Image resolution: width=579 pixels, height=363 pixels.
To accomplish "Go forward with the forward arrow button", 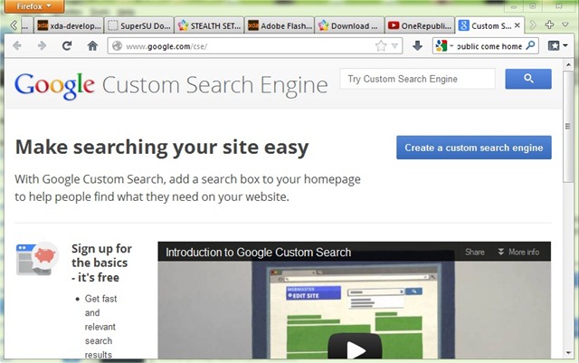I will pos(42,46).
